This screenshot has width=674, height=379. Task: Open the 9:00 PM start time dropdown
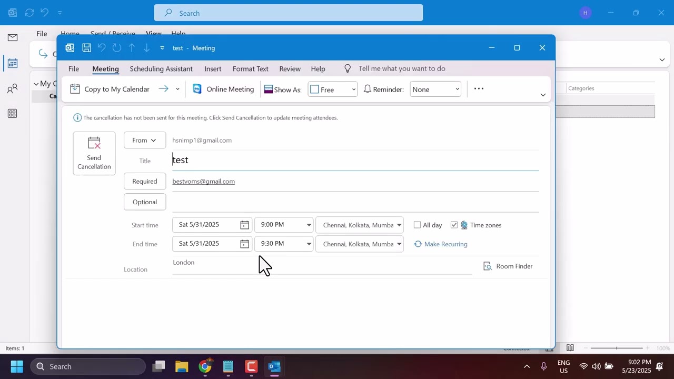[x=309, y=225]
